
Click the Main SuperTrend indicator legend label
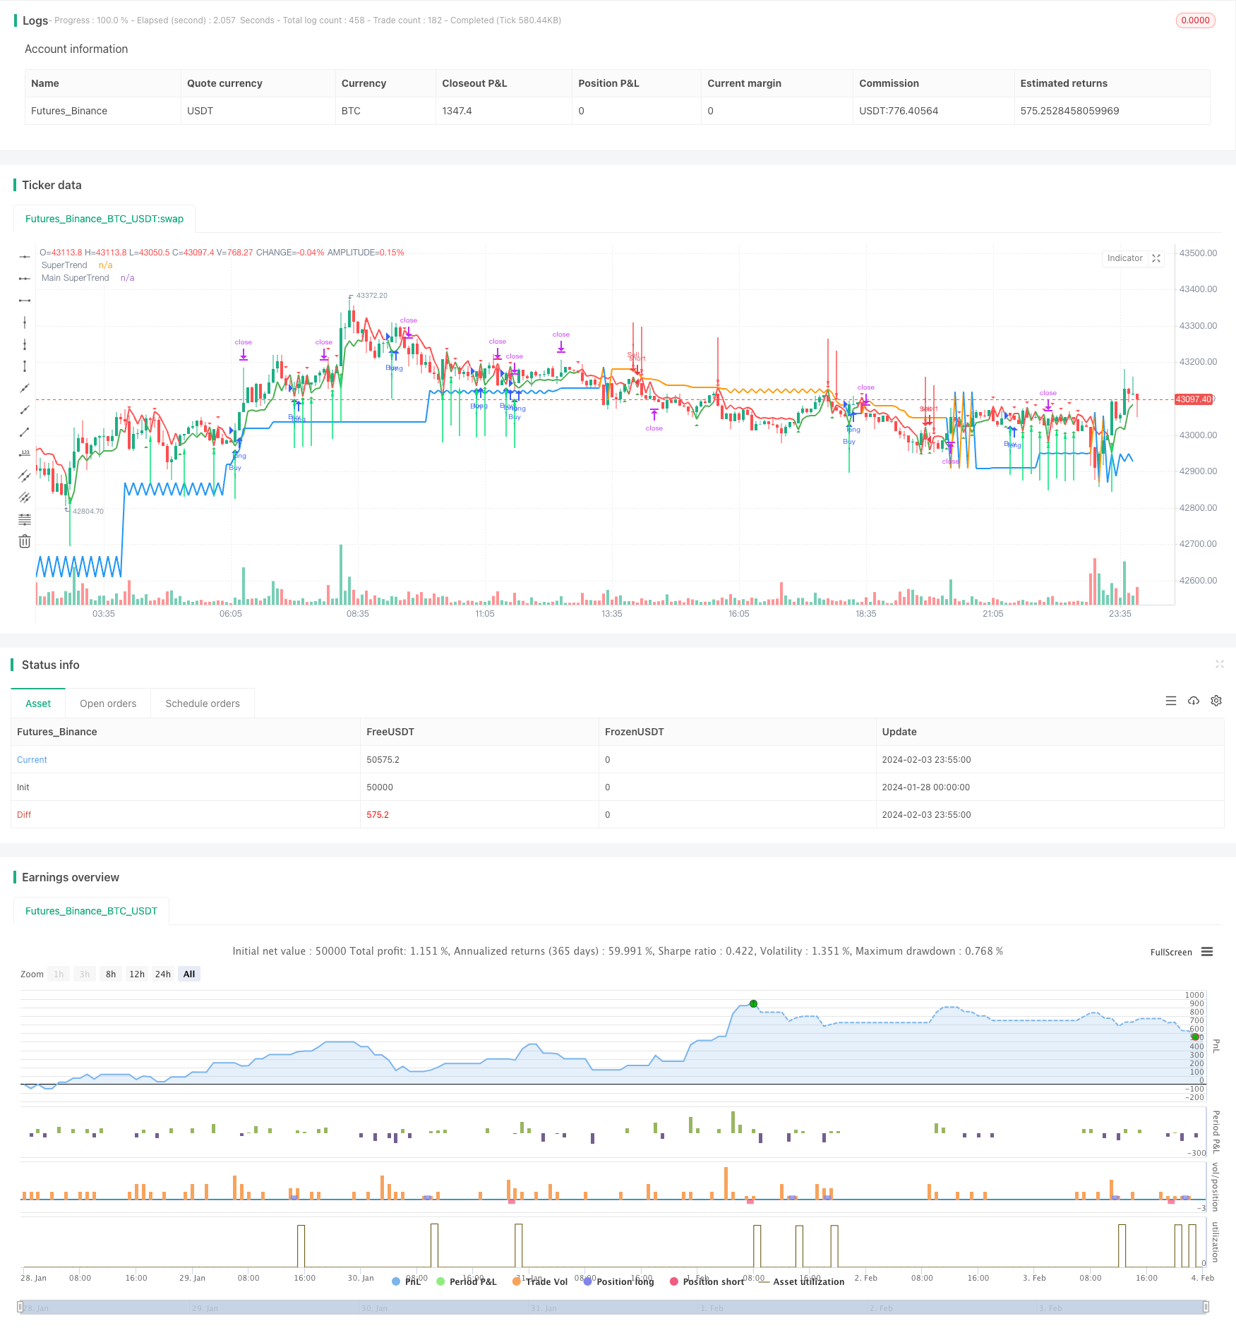(76, 278)
